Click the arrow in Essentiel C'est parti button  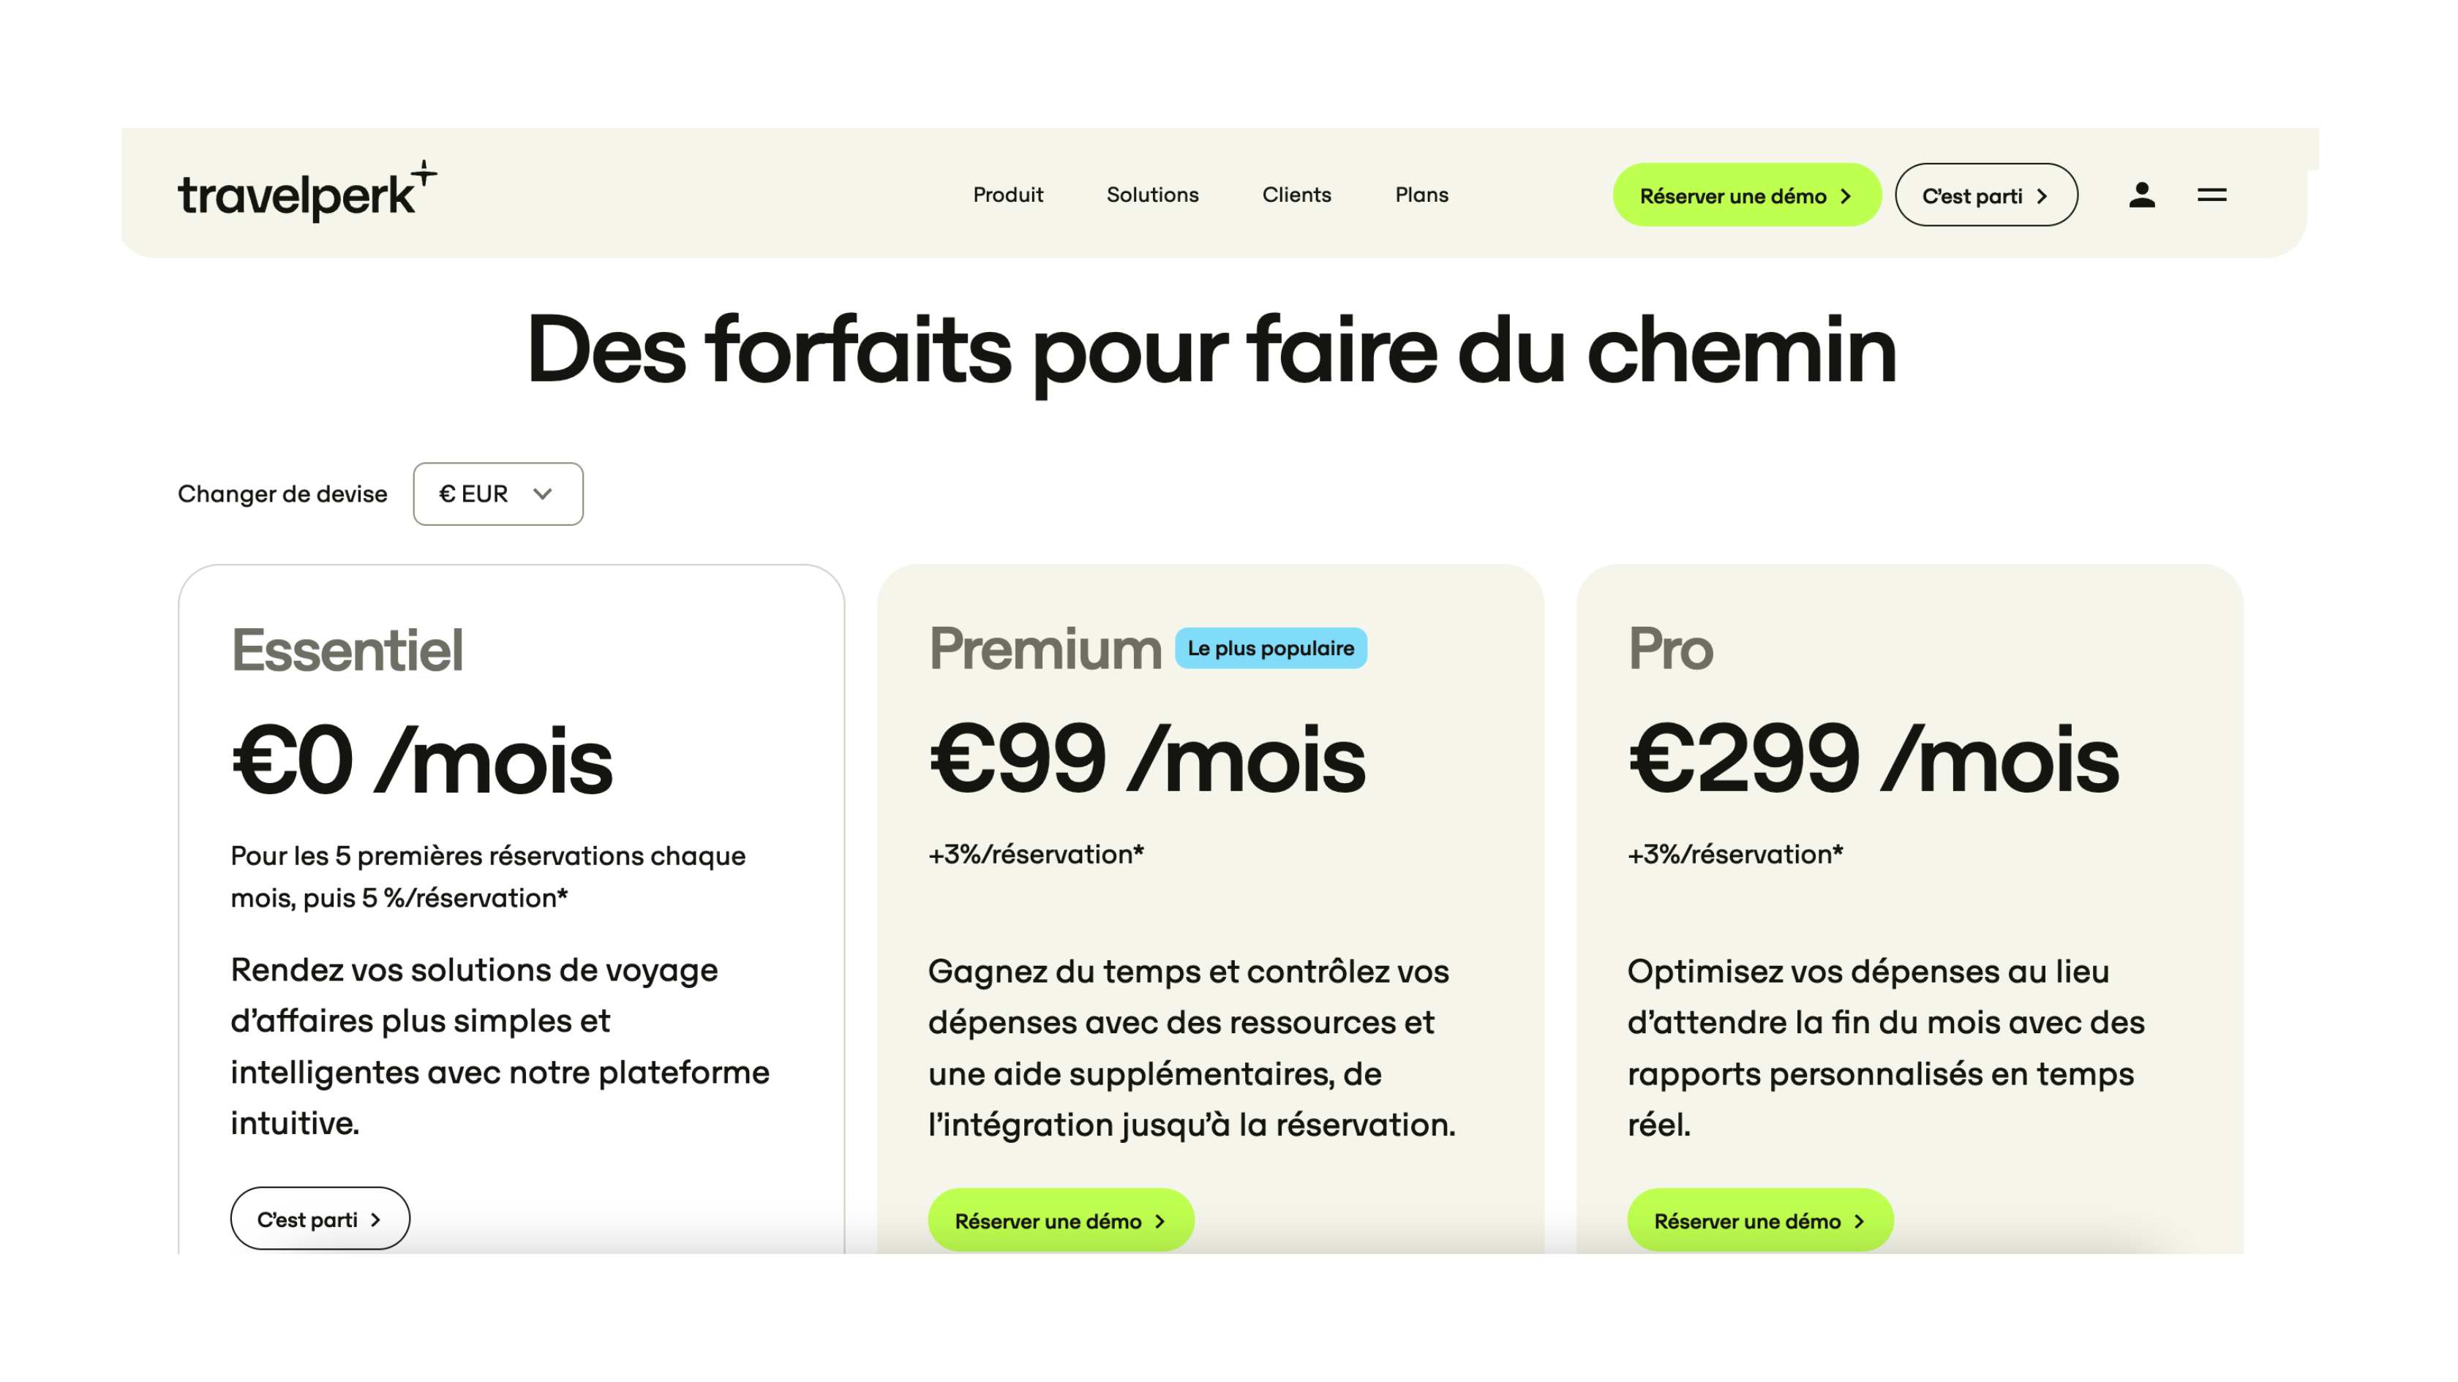click(376, 1220)
